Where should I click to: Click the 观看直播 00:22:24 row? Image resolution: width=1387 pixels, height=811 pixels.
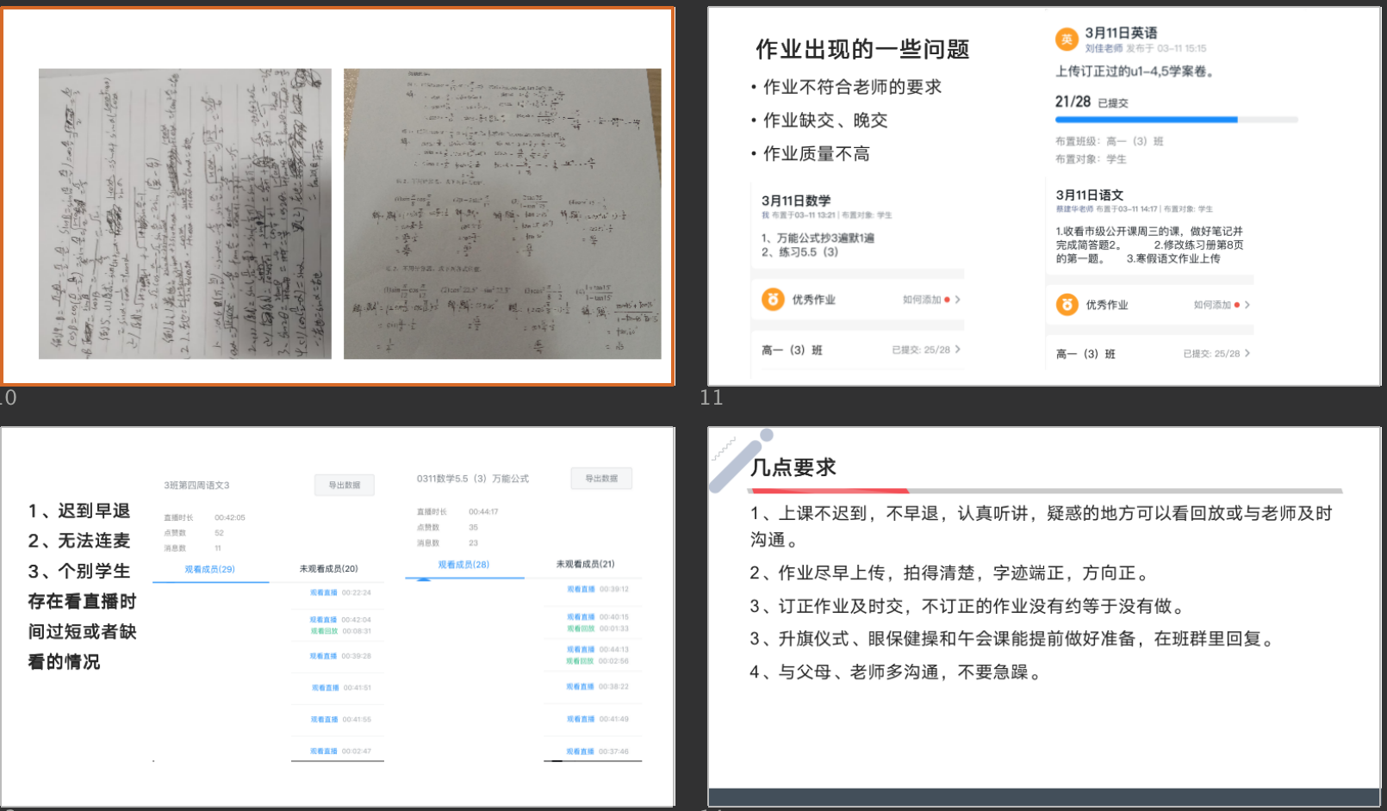(340, 592)
